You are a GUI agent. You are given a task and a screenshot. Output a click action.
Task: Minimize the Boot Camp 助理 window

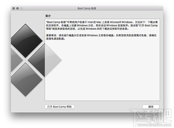(17, 9)
